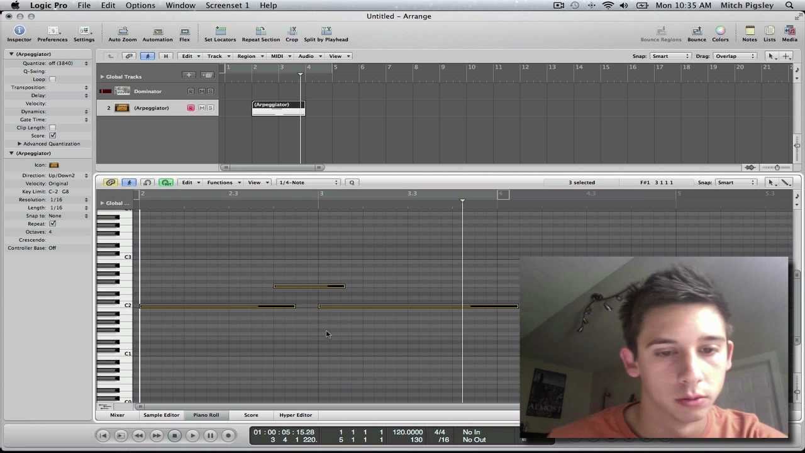The image size is (805, 453).
Task: Open the Notes panel icon
Action: point(750,31)
